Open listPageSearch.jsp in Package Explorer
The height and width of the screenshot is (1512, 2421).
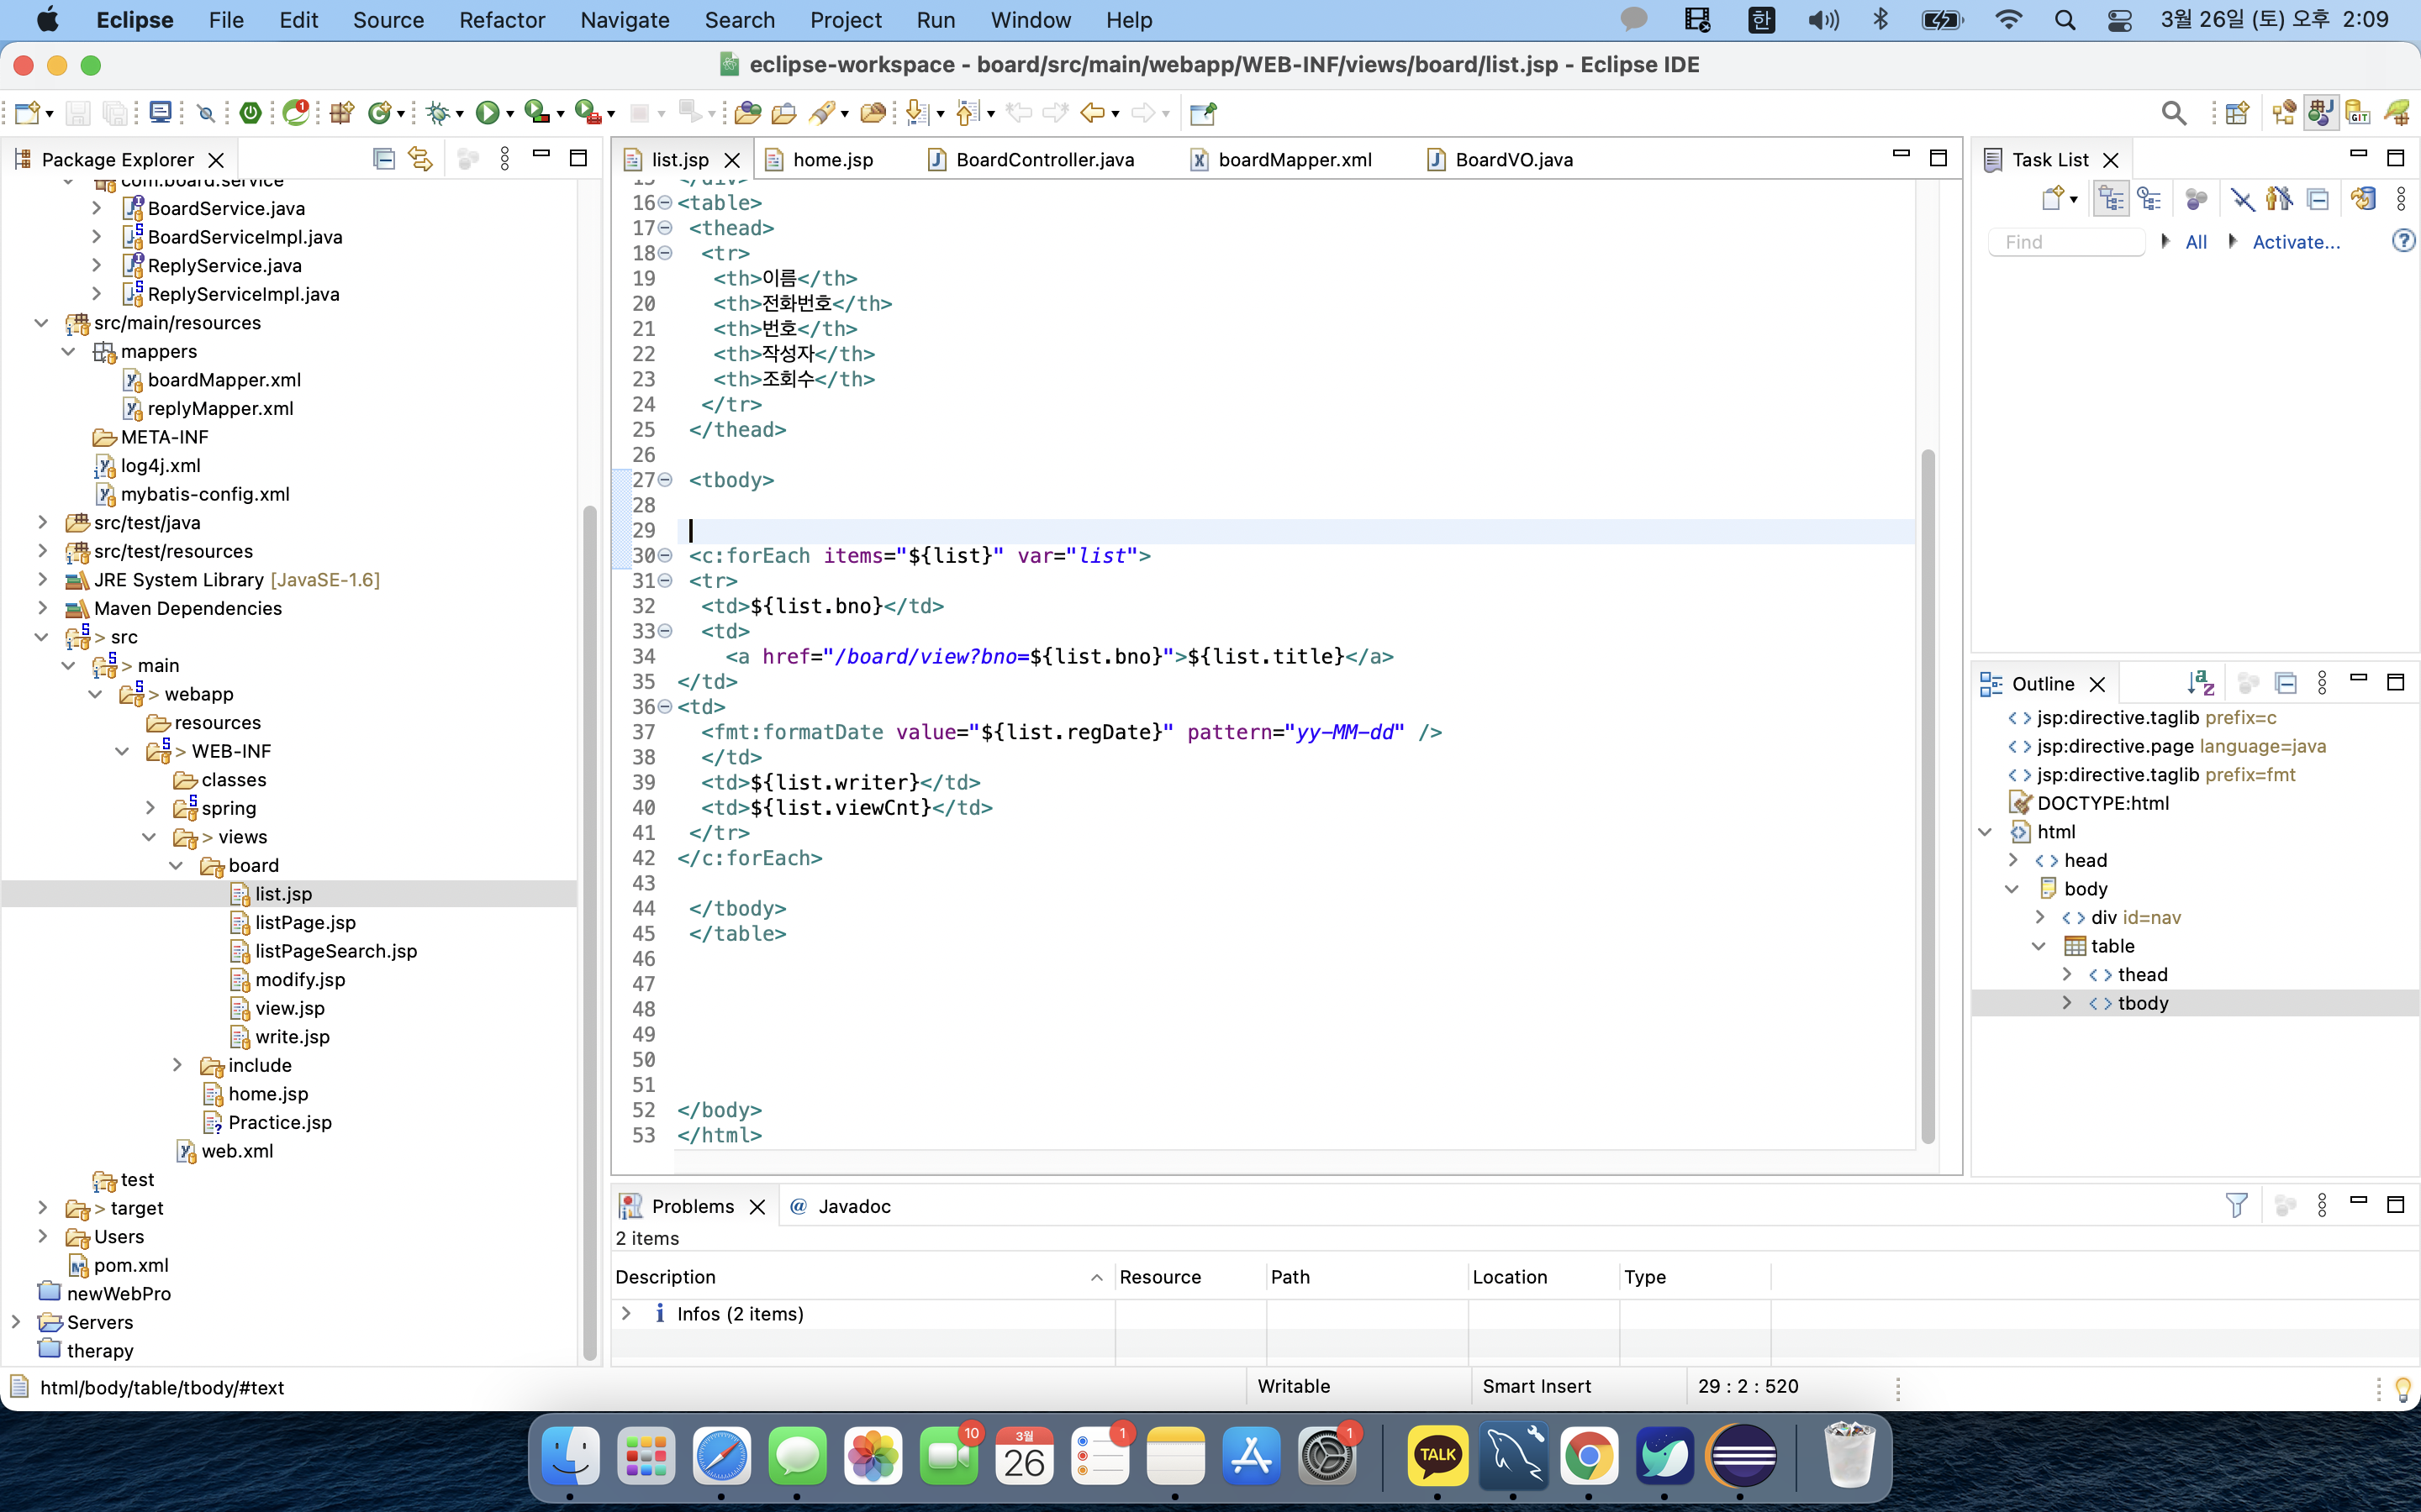click(335, 951)
